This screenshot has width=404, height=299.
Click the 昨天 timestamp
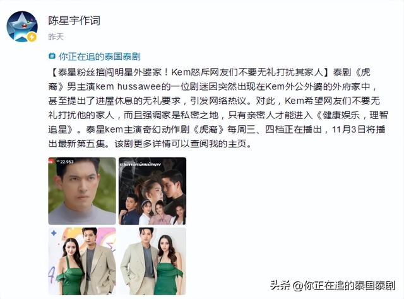click(x=56, y=37)
